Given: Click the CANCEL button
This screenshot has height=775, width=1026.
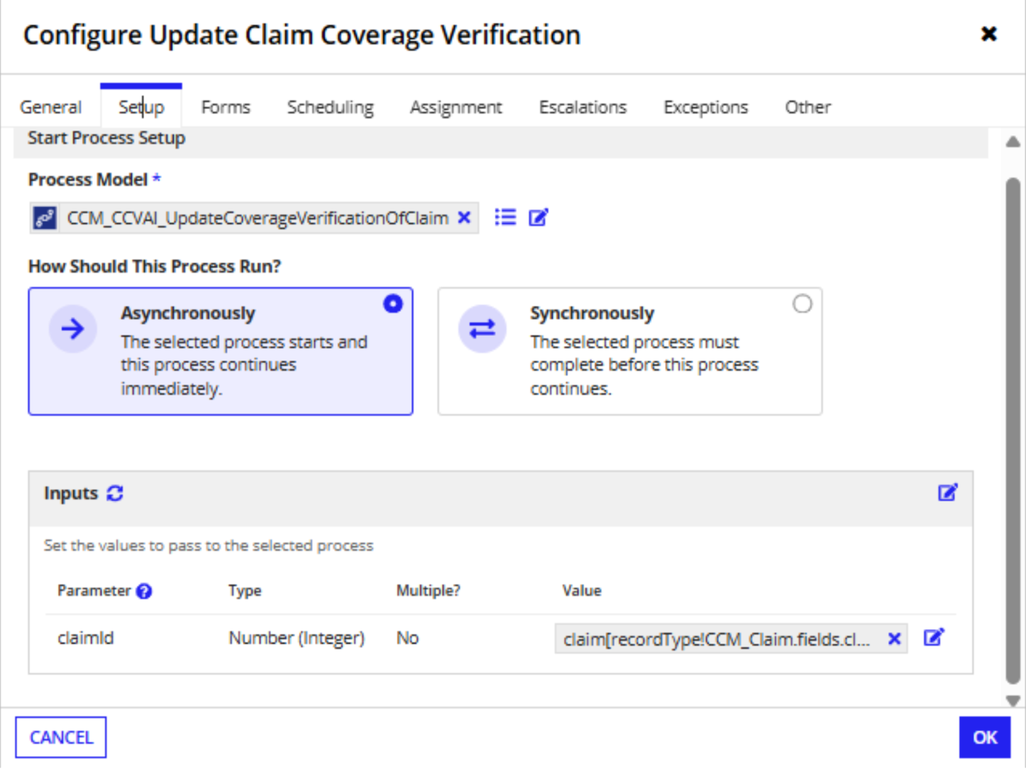Looking at the screenshot, I should [61, 737].
